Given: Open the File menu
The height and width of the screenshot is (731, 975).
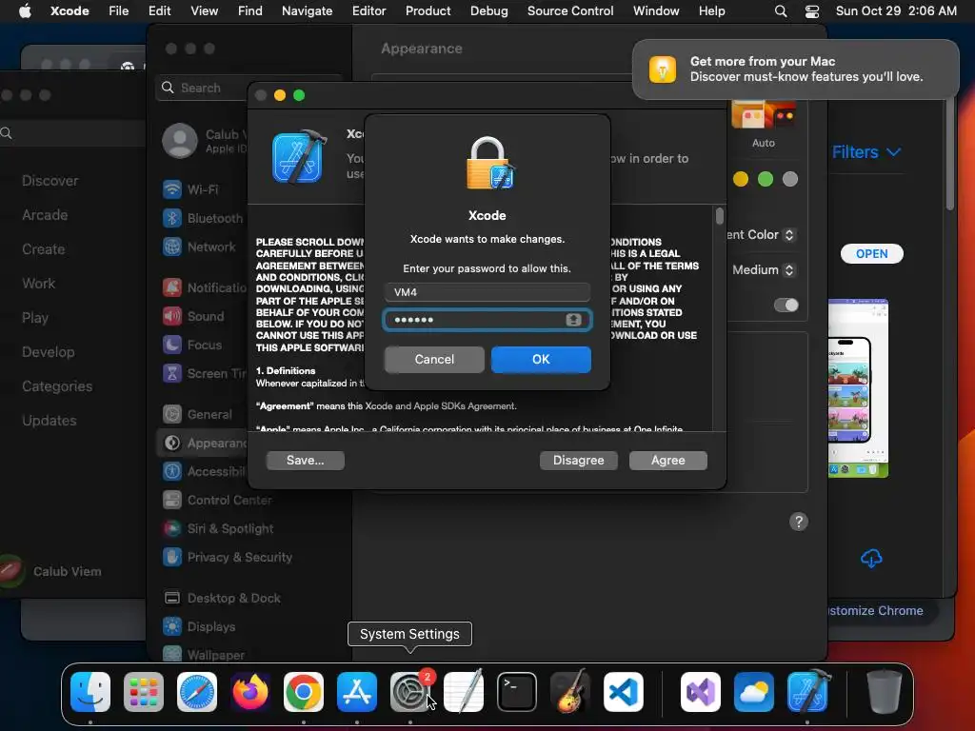Looking at the screenshot, I should click(118, 11).
